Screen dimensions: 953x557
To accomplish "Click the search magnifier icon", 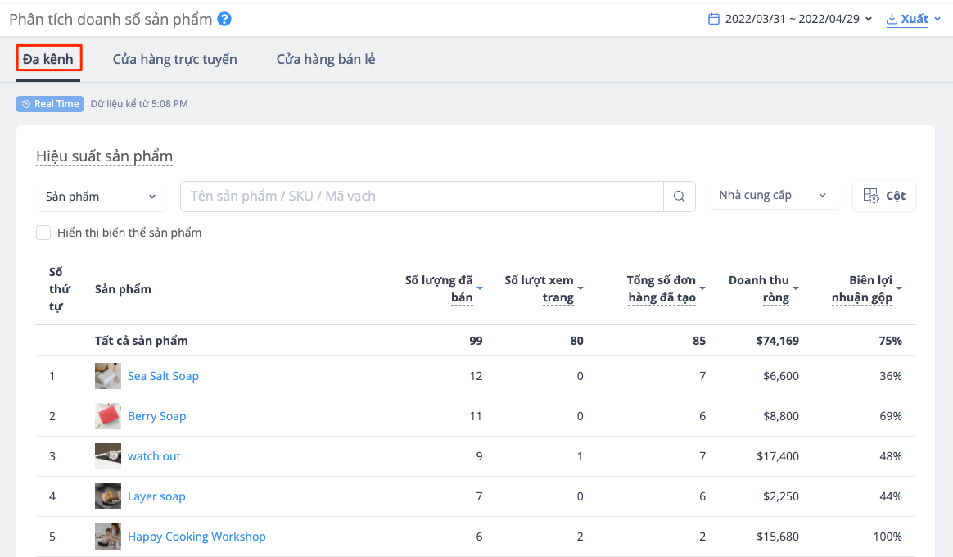I will click(x=680, y=196).
